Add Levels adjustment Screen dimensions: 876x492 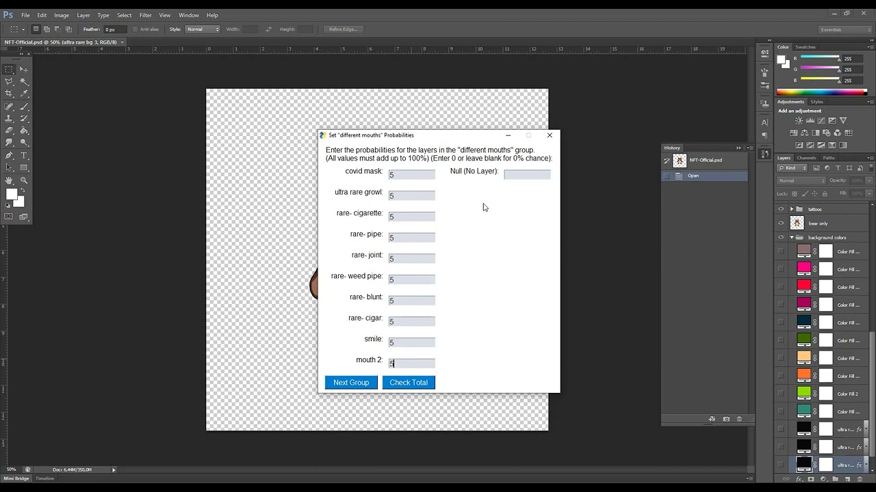coord(810,120)
